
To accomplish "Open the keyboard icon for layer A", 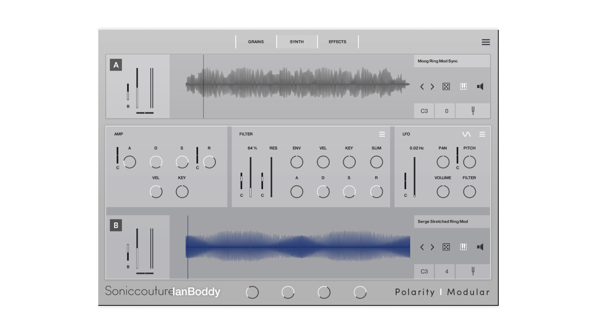I will (x=463, y=87).
